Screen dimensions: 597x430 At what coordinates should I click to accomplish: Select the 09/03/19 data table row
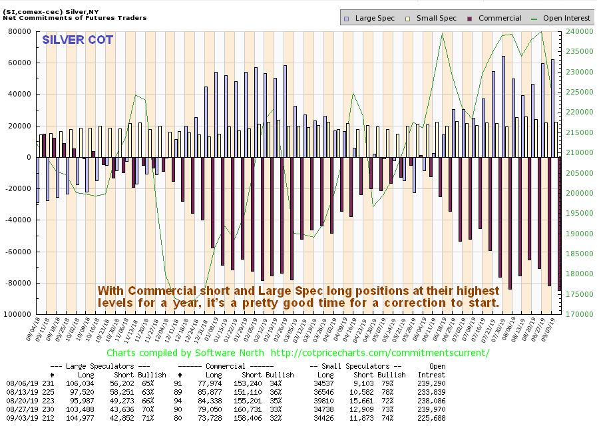pyautogui.click(x=226, y=418)
